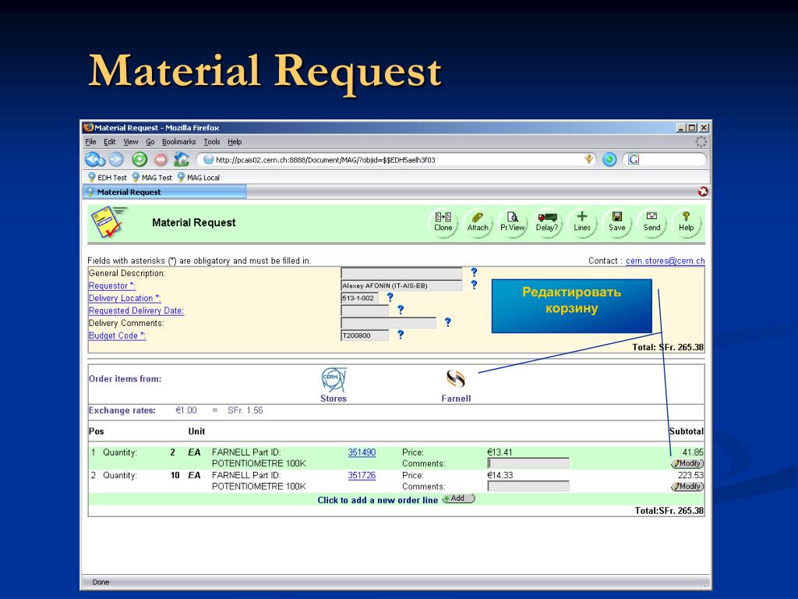
Task: Open the MAG Local bookmark
Action: tap(199, 177)
